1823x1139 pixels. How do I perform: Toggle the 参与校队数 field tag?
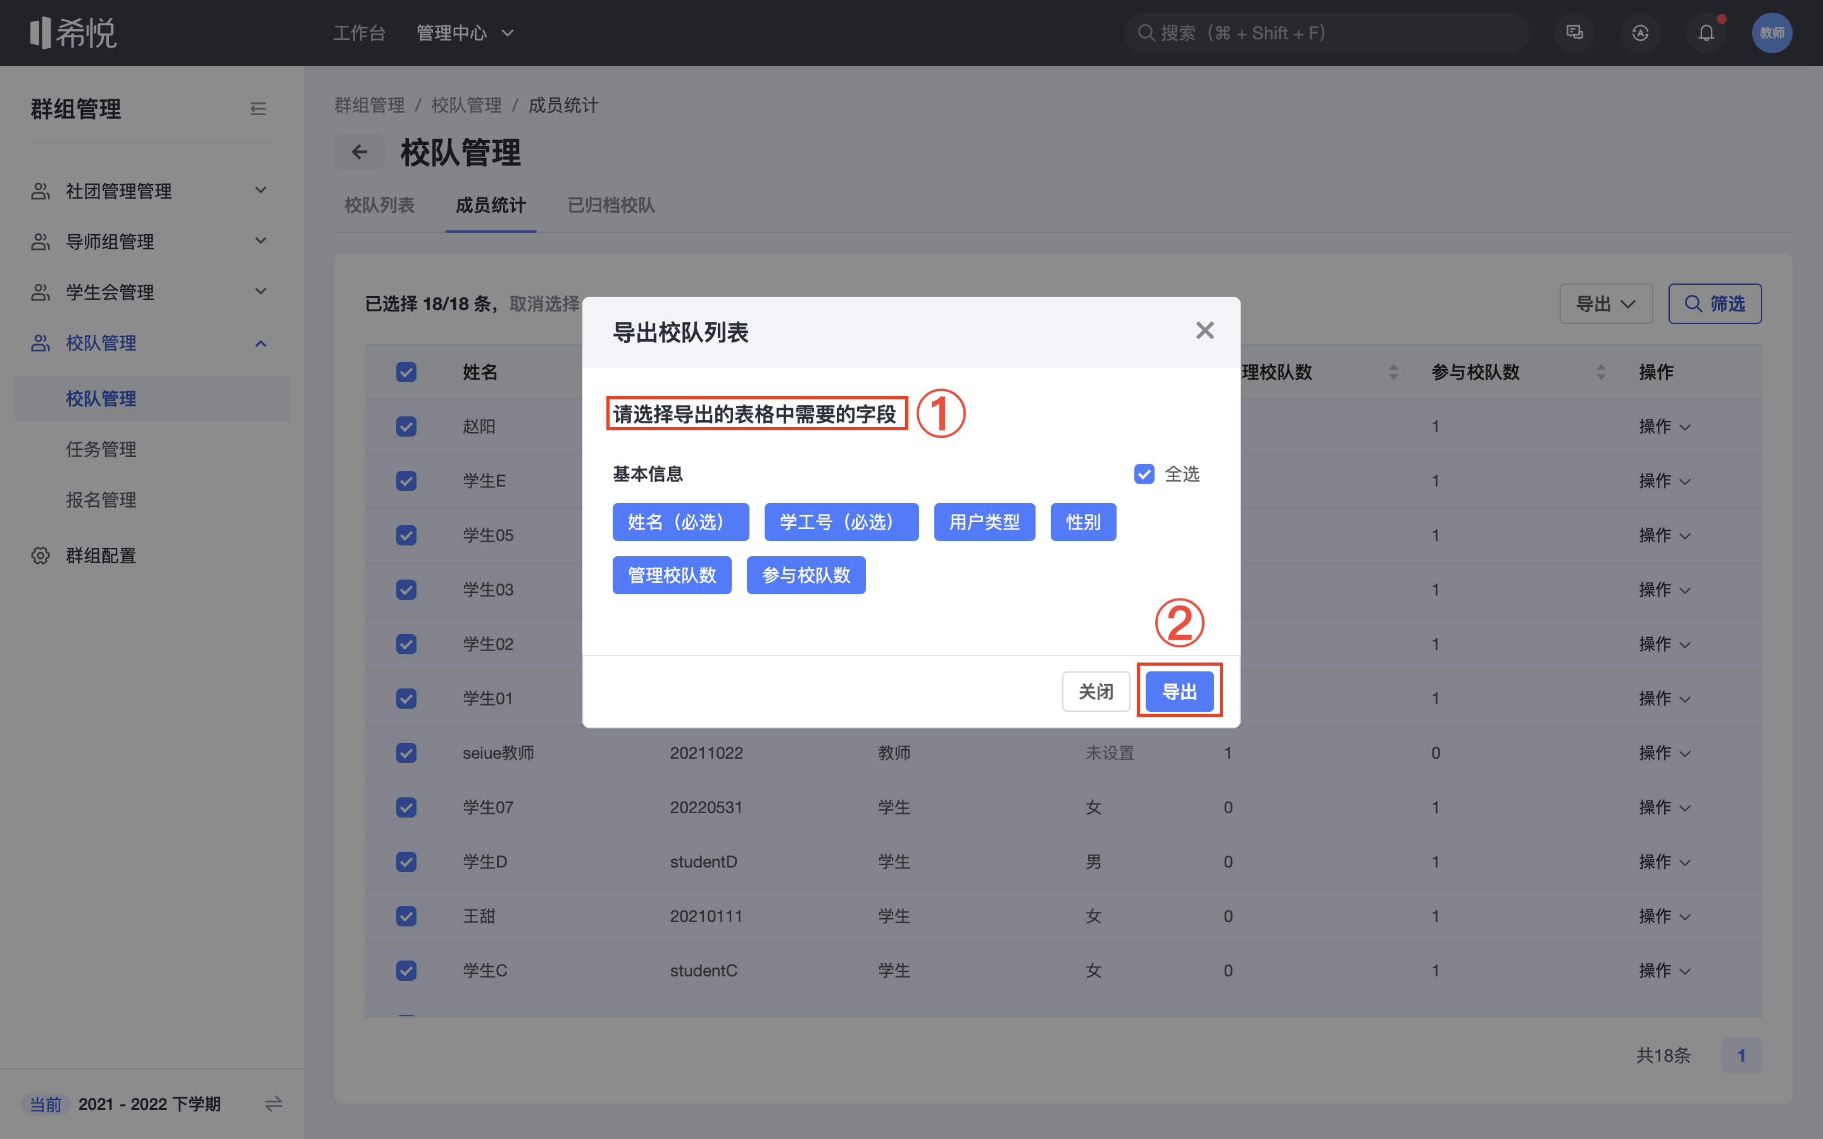805,576
